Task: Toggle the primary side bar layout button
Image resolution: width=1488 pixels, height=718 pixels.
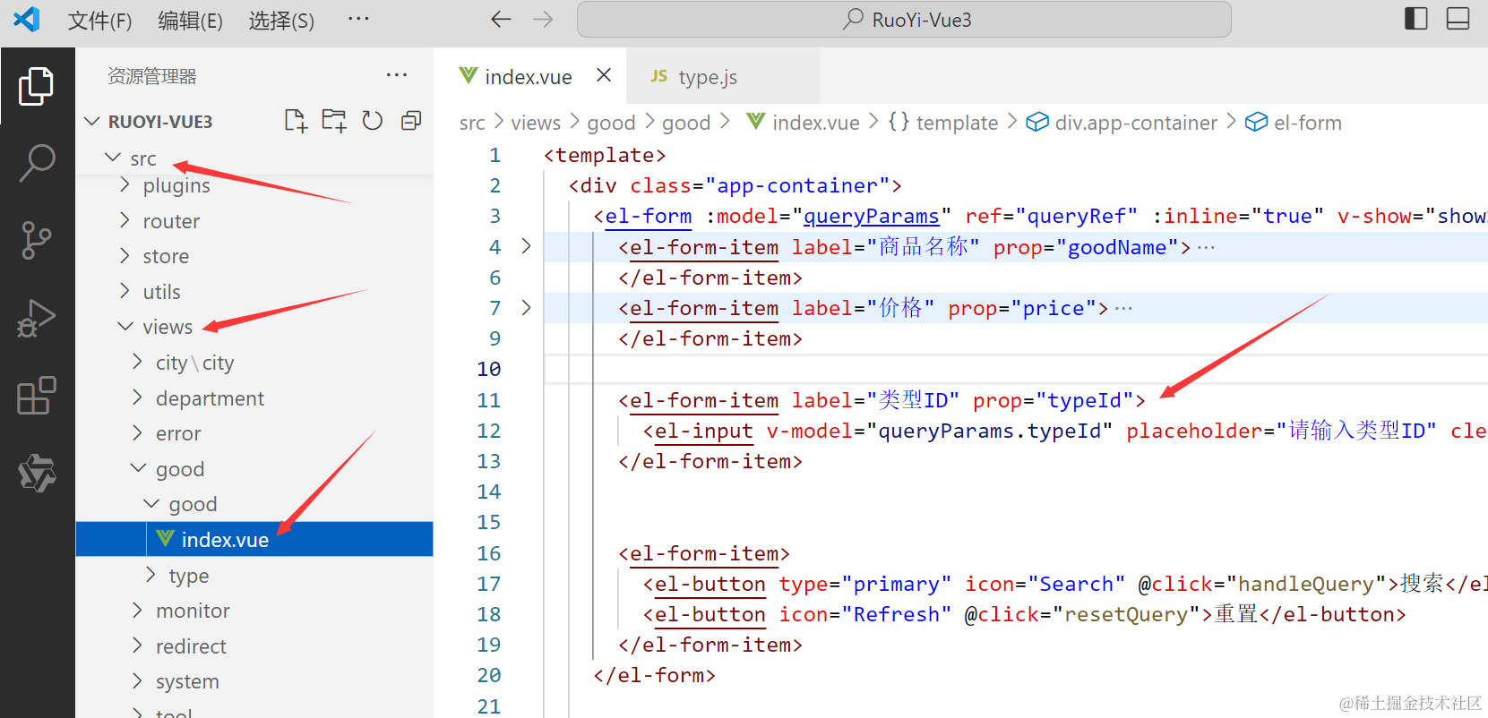Action: pos(1415,19)
